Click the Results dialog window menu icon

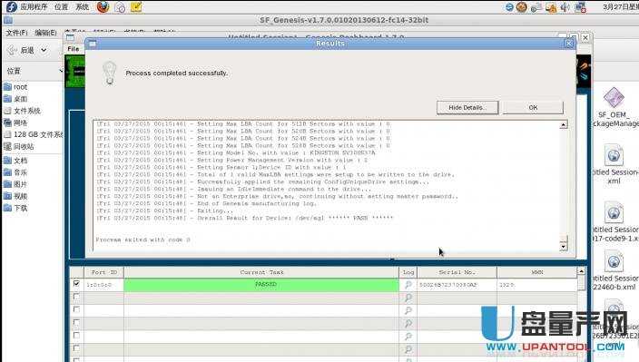[92, 44]
